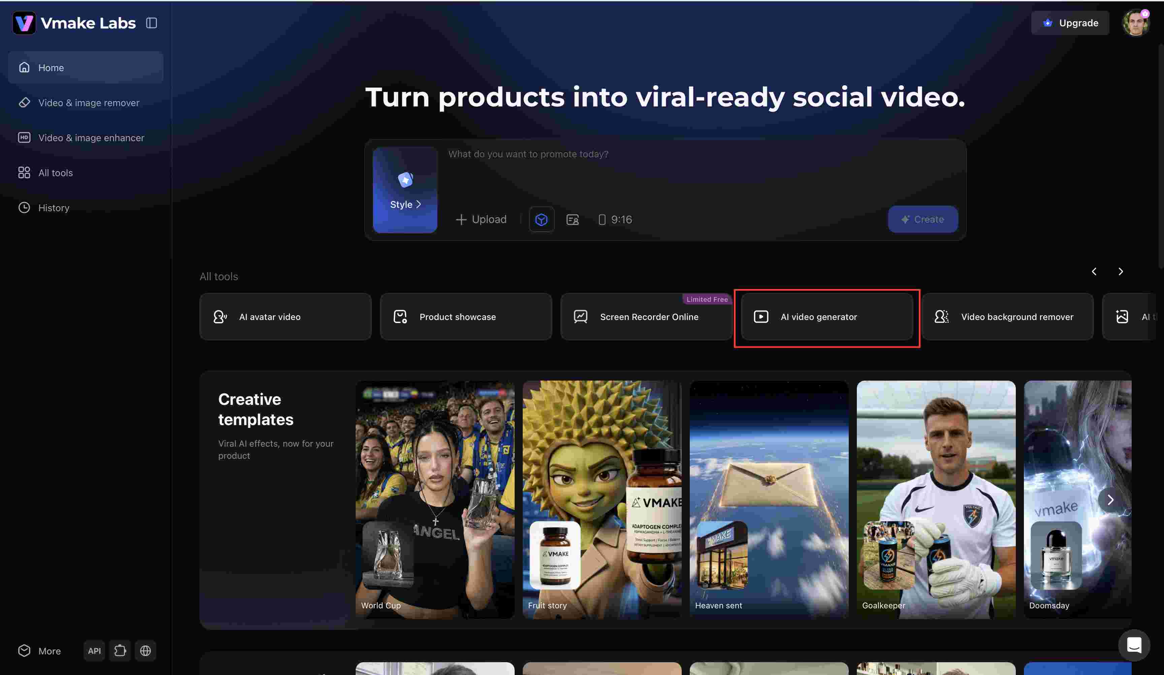
Task: Open History in the sidebar
Action: coord(86,208)
